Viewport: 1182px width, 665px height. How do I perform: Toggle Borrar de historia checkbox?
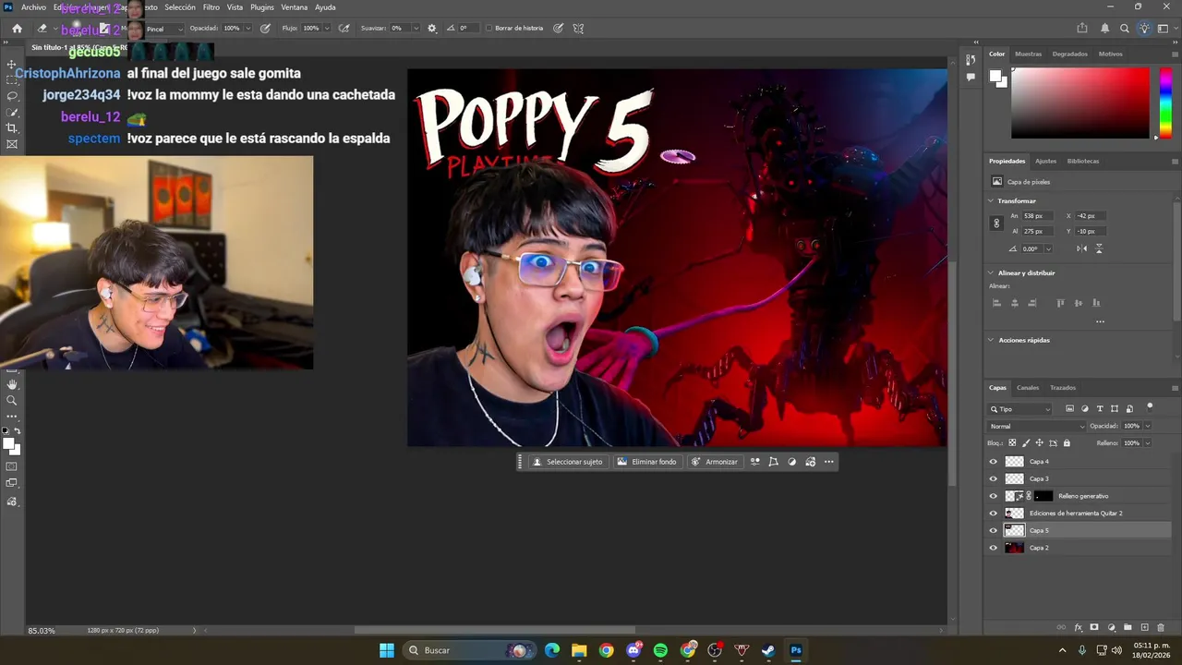pyautogui.click(x=488, y=29)
